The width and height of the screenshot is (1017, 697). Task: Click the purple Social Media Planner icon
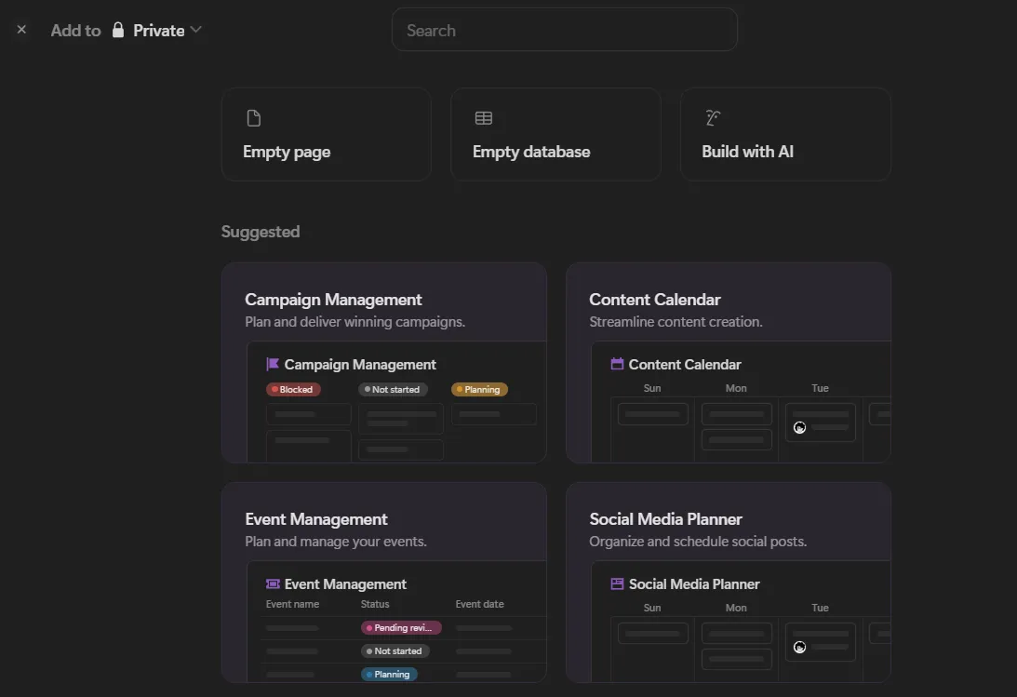[x=617, y=583]
